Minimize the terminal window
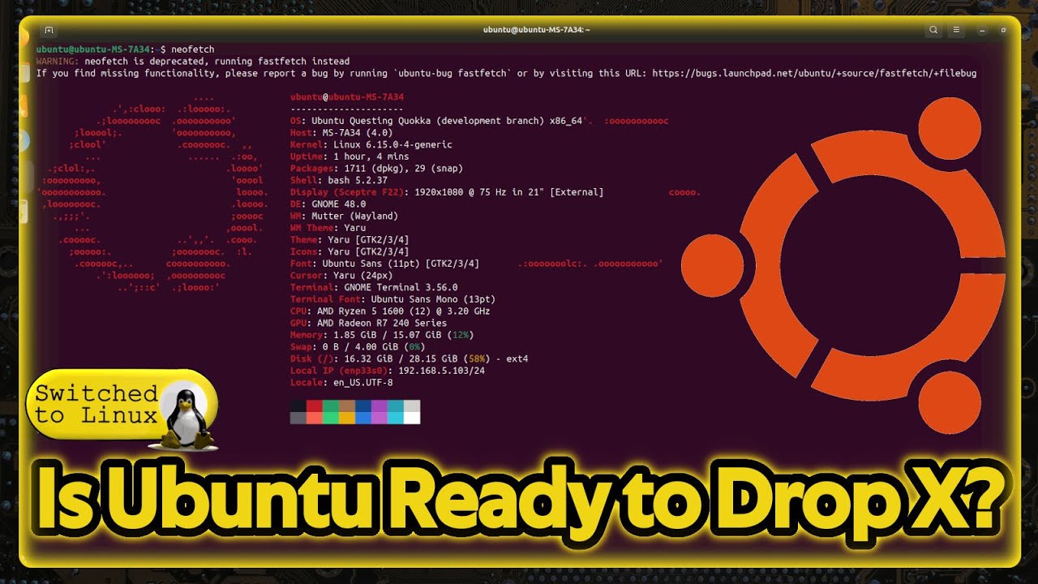Image resolution: width=1038 pixels, height=584 pixels. (982, 30)
